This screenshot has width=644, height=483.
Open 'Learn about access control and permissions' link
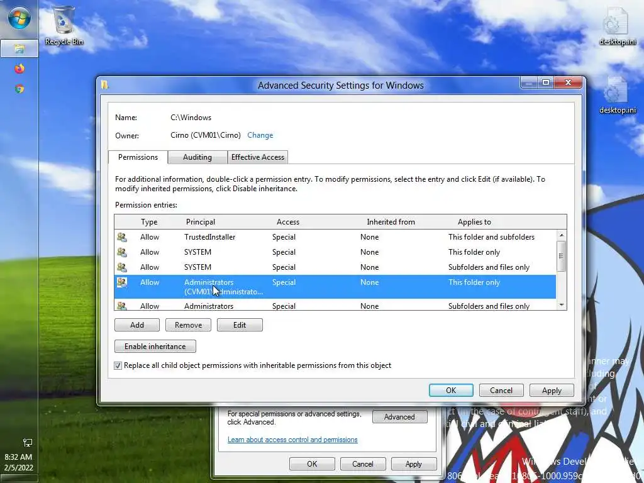click(292, 440)
